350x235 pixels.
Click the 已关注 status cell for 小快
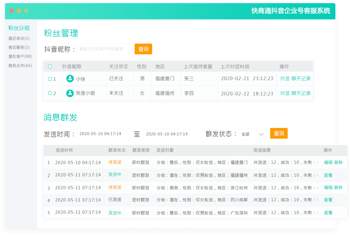click(116, 79)
